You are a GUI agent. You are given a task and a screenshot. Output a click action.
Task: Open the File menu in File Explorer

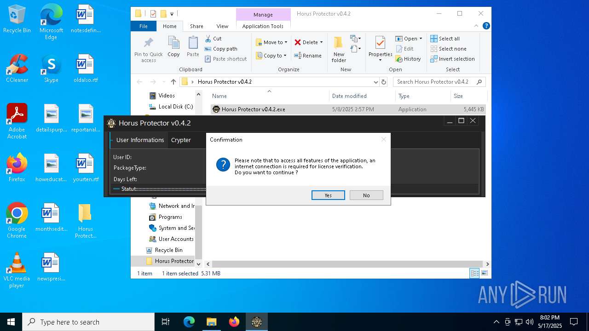pos(144,26)
